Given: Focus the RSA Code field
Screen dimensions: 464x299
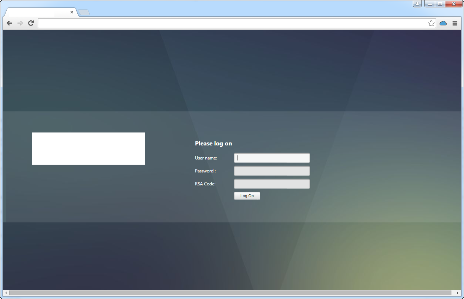Looking at the screenshot, I should click(272, 184).
